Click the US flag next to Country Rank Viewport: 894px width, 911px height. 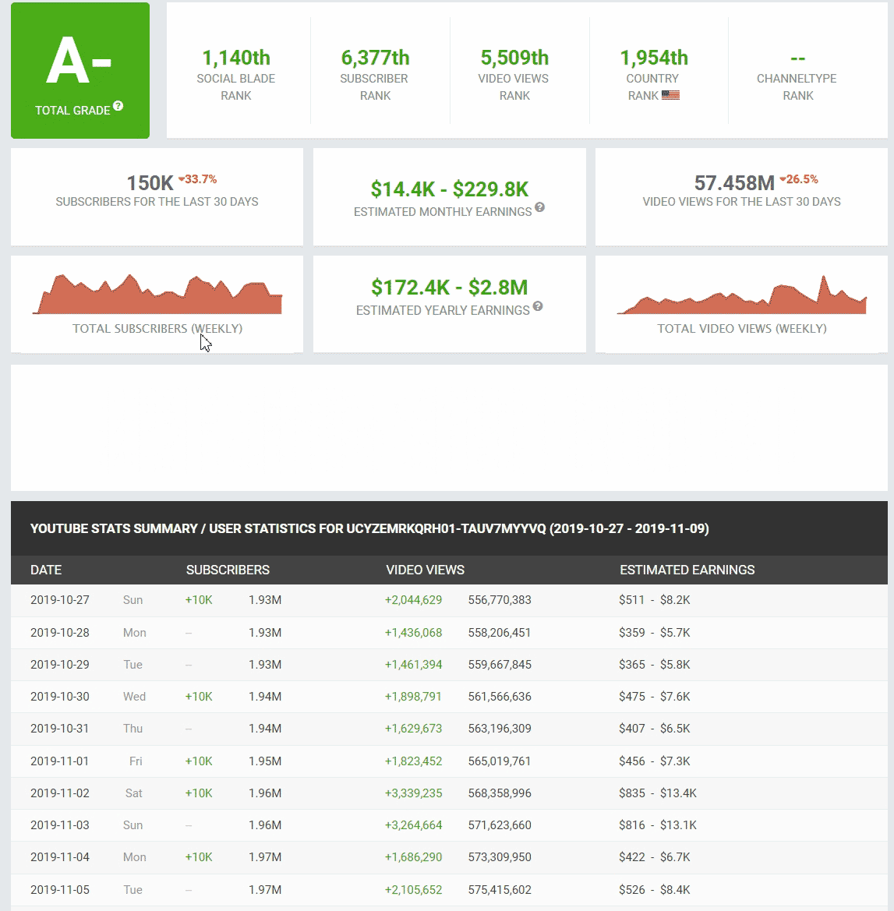[x=670, y=95]
